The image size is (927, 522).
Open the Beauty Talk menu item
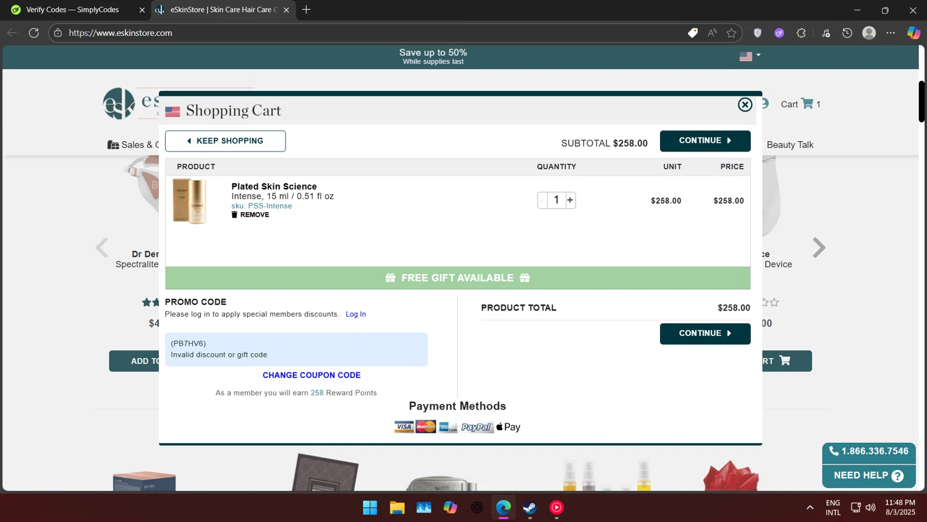pyautogui.click(x=790, y=145)
